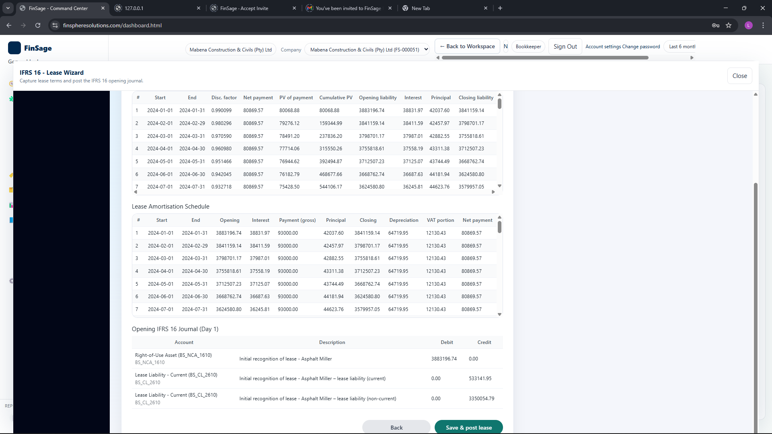Screen dimensions: 772x434
Task: Select credit amount 533141.95 in journal
Action: click(x=480, y=379)
